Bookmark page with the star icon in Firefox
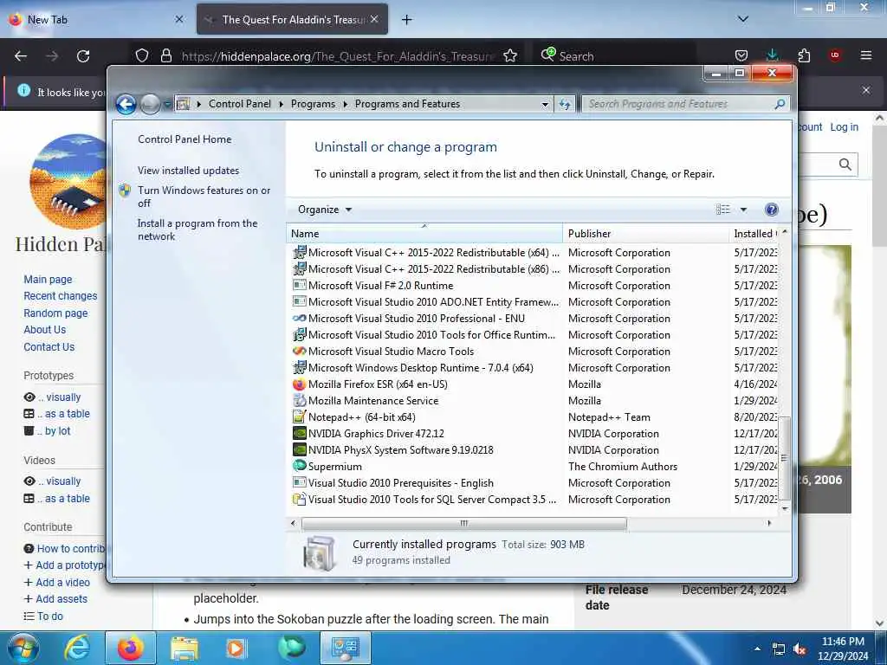 pyautogui.click(x=510, y=56)
